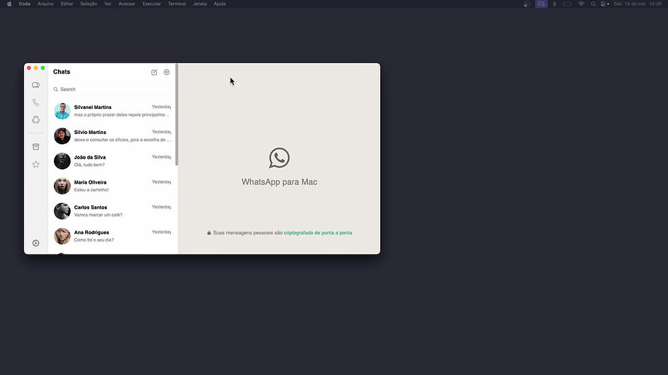Click Bluetooth icon in menu bar
The width and height of the screenshot is (668, 375).
pos(554,4)
